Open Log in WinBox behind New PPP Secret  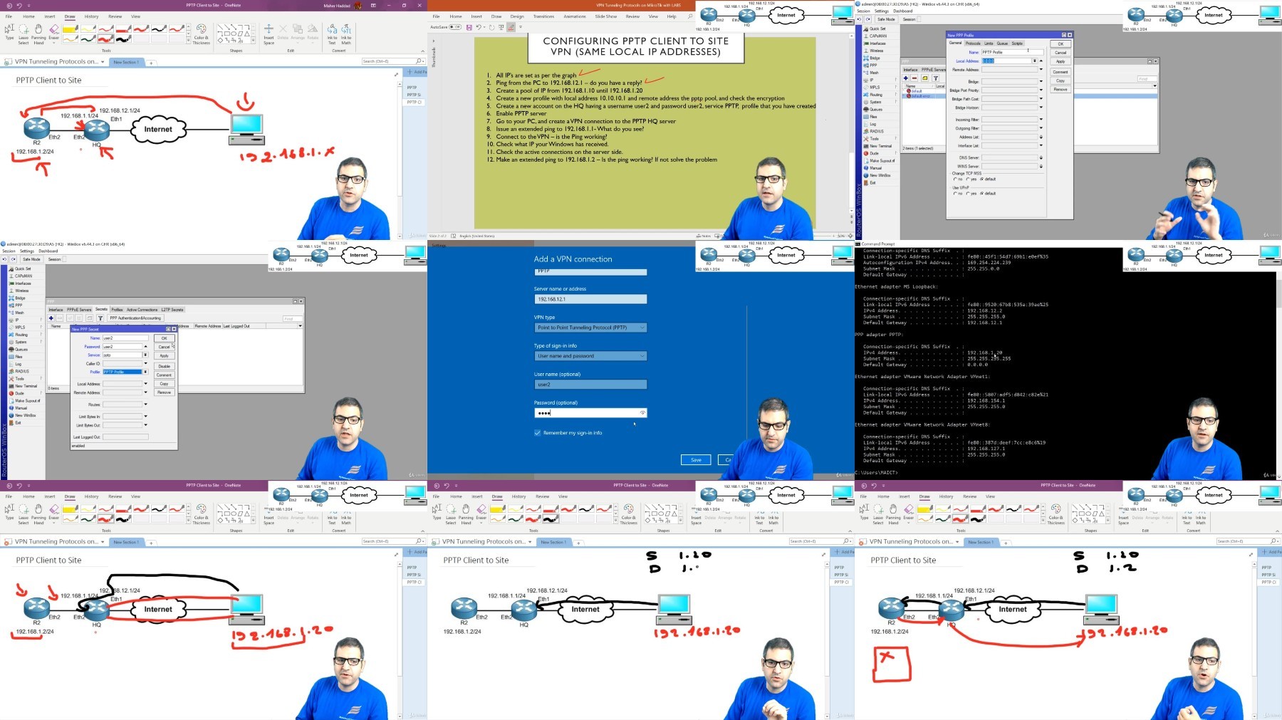coord(19,364)
